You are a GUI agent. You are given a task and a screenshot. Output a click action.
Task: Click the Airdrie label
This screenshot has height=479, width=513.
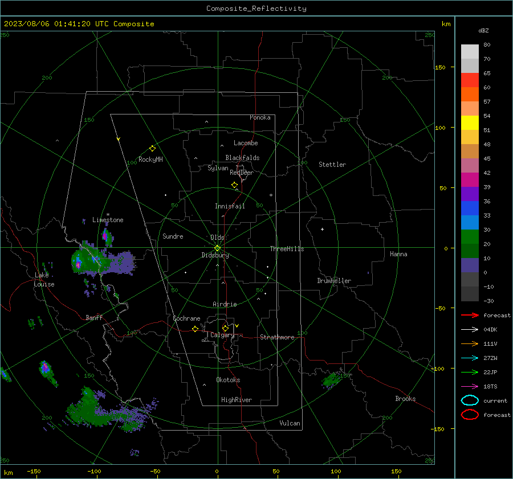coord(225,304)
